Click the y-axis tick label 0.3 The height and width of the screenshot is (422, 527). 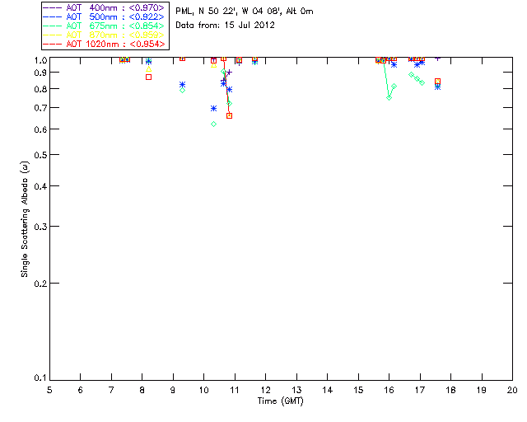tap(40, 227)
